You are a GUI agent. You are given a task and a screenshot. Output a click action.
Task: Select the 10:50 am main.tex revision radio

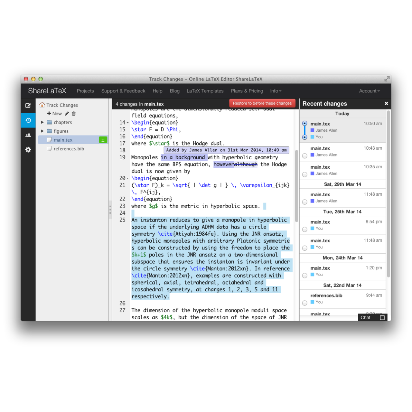(304, 123)
